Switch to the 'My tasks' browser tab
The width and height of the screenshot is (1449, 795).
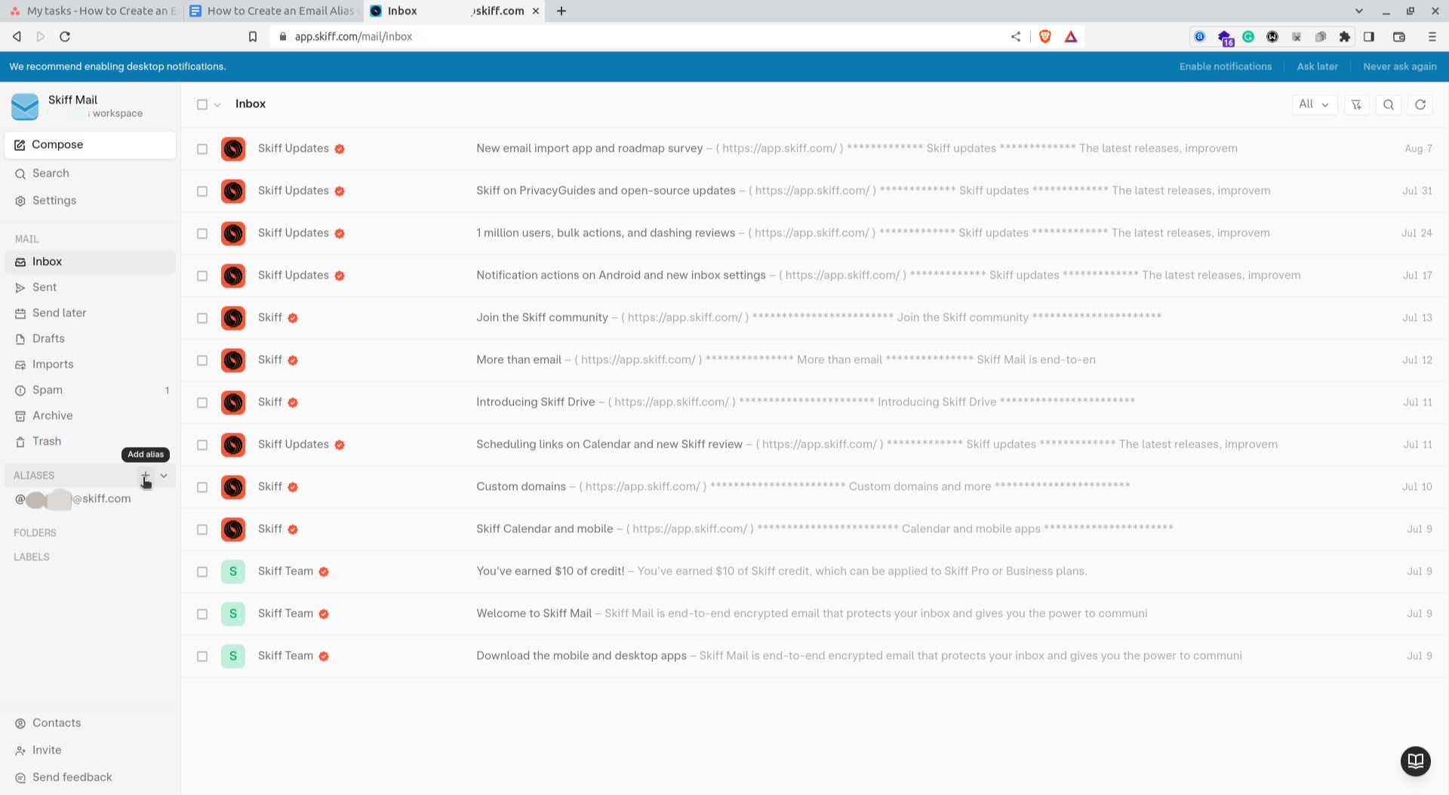tap(91, 11)
